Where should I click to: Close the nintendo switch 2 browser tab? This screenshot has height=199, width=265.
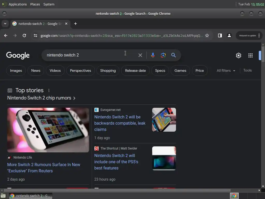point(66,24)
